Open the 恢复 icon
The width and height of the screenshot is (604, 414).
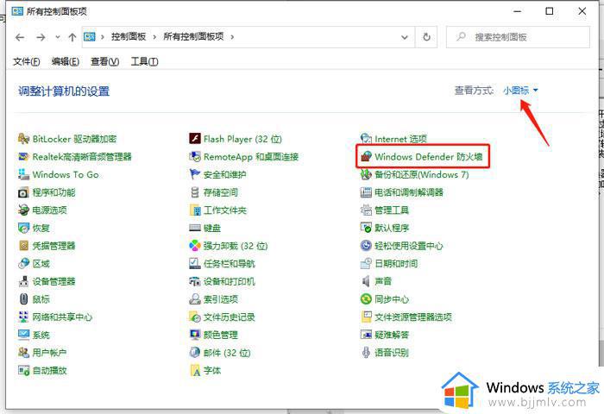coord(23,228)
